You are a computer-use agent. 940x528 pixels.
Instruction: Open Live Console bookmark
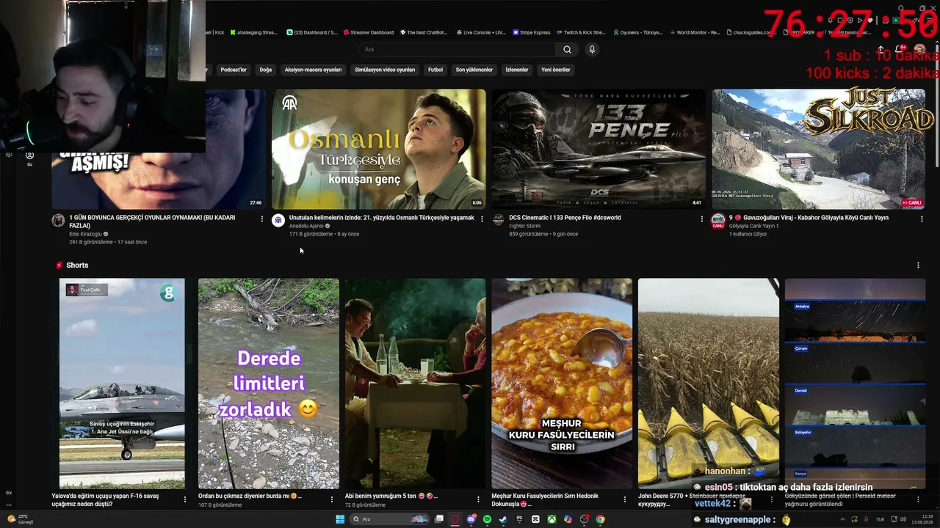pos(481,32)
